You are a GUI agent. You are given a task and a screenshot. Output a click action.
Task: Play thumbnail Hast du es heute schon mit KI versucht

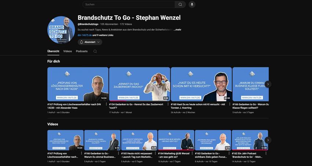(x=201, y=84)
